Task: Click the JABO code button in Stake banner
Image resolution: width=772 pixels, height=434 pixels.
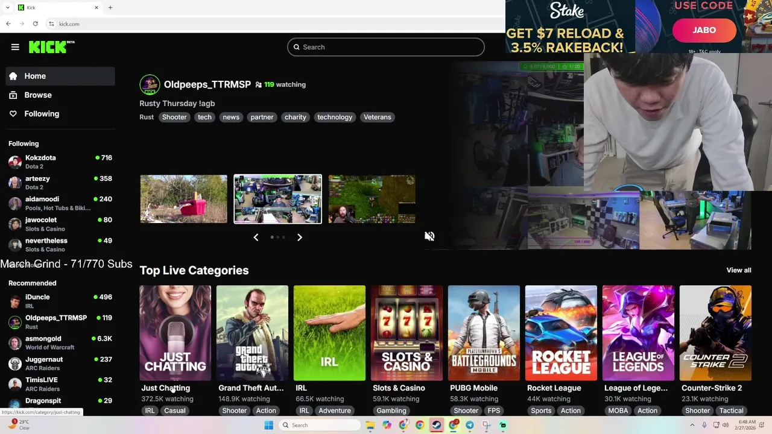Action: click(704, 30)
